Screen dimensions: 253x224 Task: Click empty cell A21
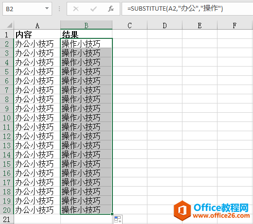tap(37, 219)
